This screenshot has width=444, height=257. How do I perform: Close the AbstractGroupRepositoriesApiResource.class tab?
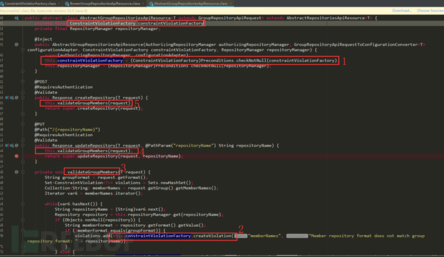pyautogui.click(x=230, y=4)
